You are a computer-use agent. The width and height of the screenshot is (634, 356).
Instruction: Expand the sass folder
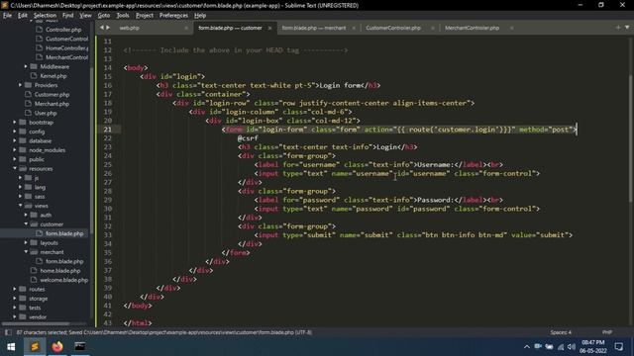pos(20,197)
